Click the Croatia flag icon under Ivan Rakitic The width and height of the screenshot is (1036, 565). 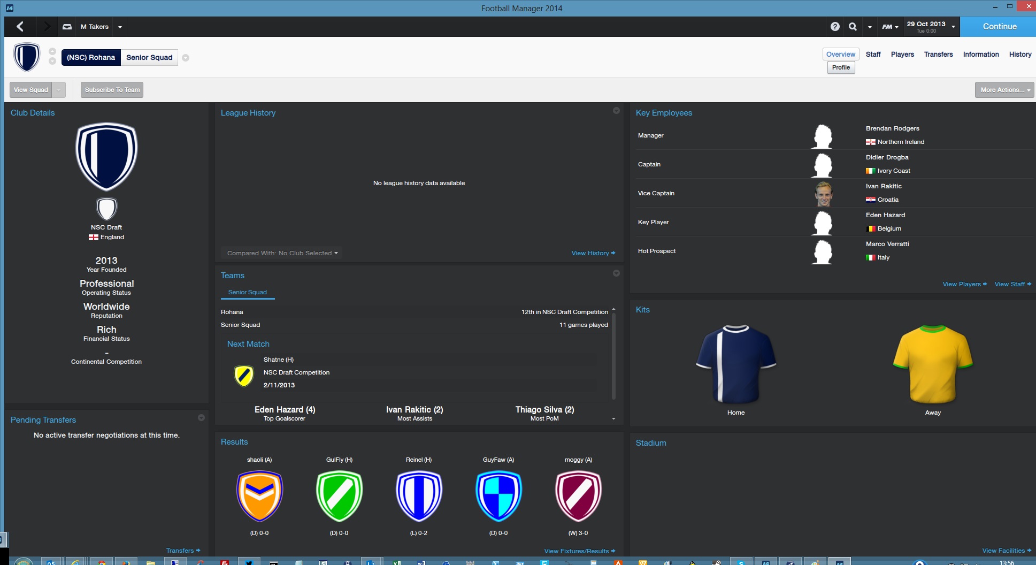pos(870,200)
